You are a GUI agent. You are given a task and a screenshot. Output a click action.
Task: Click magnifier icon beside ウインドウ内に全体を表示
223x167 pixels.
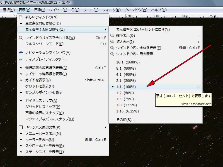112,48
